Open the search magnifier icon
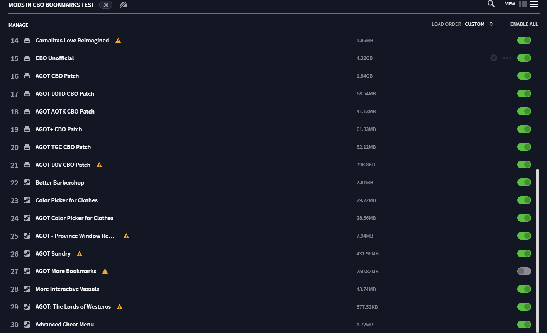Viewport: 547px width, 333px height. 491,3
